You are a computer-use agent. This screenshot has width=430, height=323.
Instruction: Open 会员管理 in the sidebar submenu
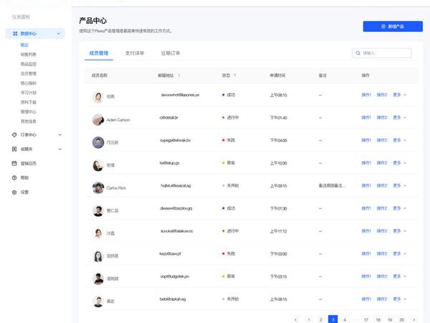click(x=28, y=73)
